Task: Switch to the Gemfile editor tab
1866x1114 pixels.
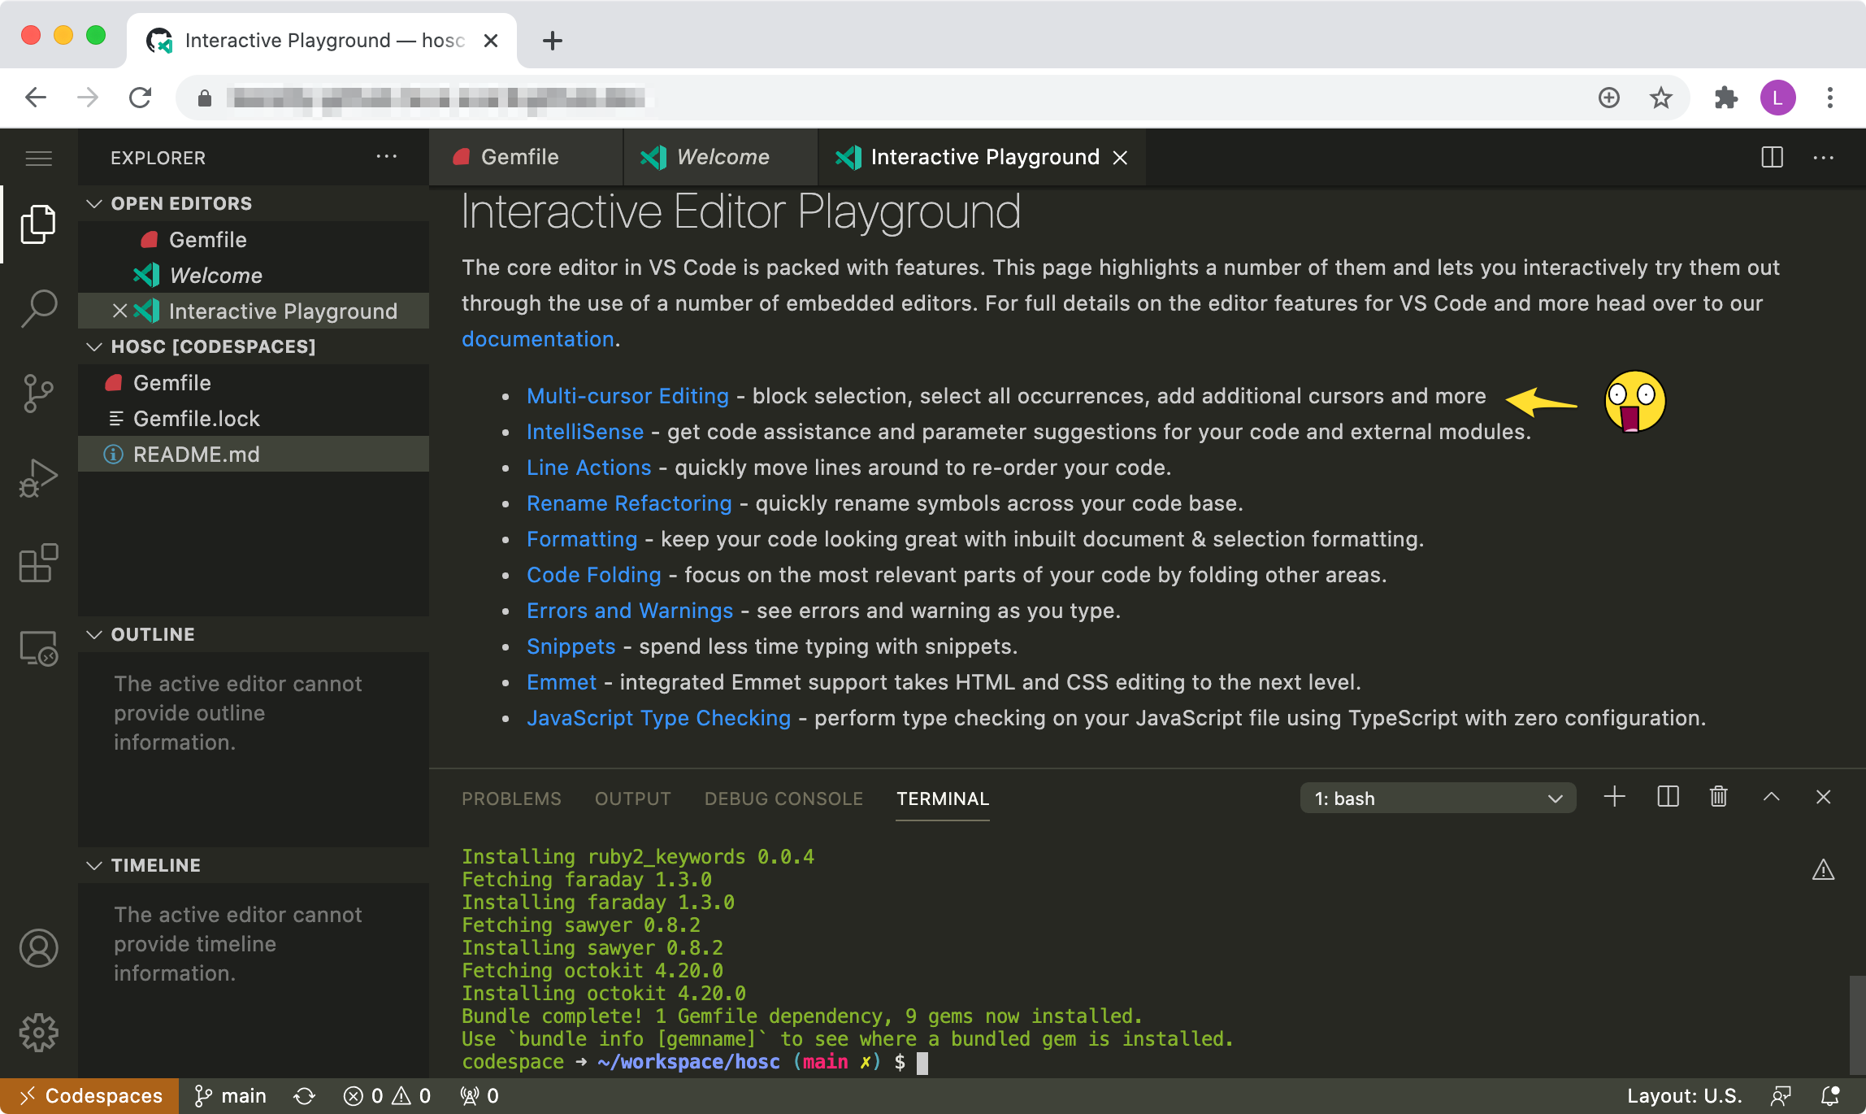Action: (519, 157)
